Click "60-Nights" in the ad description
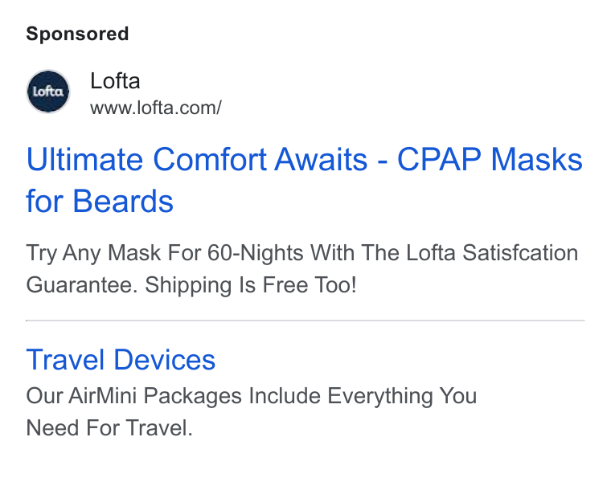Screen dimensions: 611x482 tap(255, 253)
